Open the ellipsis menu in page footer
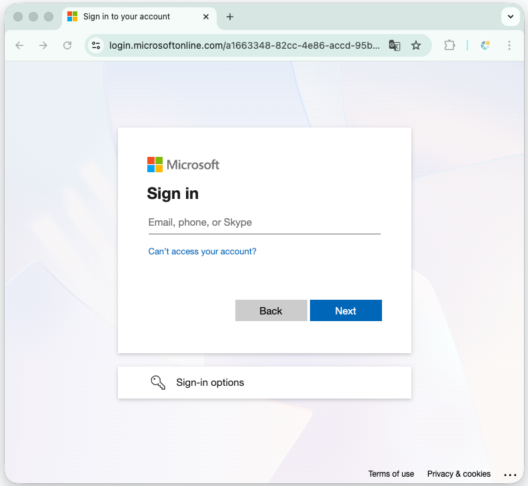The image size is (528, 486). click(510, 474)
